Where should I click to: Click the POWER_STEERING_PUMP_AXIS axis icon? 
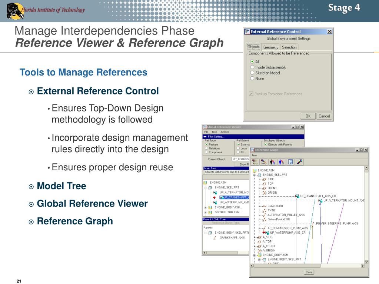point(313,224)
